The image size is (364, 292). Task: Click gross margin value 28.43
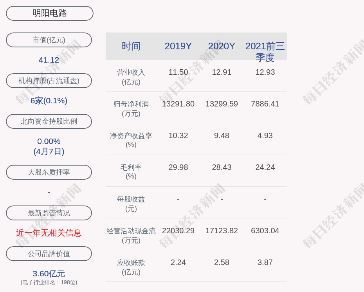[222, 167]
